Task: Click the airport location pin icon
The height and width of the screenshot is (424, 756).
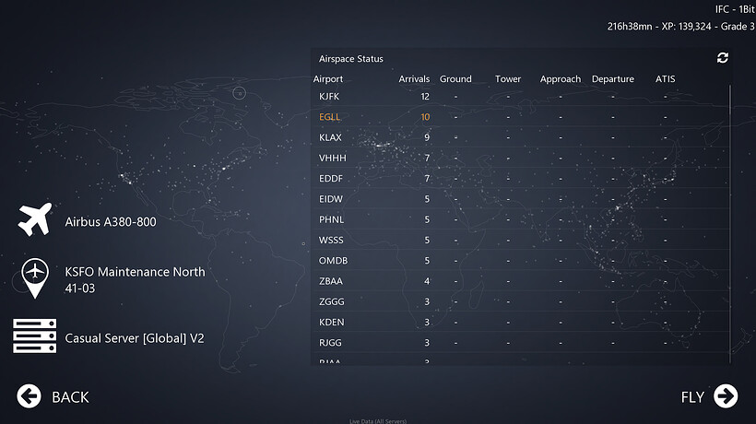Action: pos(35,278)
